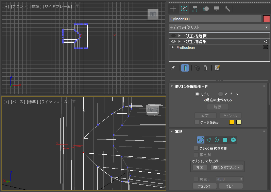
Task: Open front viewport [標準] shading menu
Action: pos(36,6)
